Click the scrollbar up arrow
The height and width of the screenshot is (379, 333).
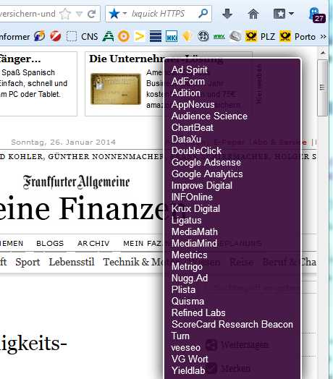[x=323, y=53]
